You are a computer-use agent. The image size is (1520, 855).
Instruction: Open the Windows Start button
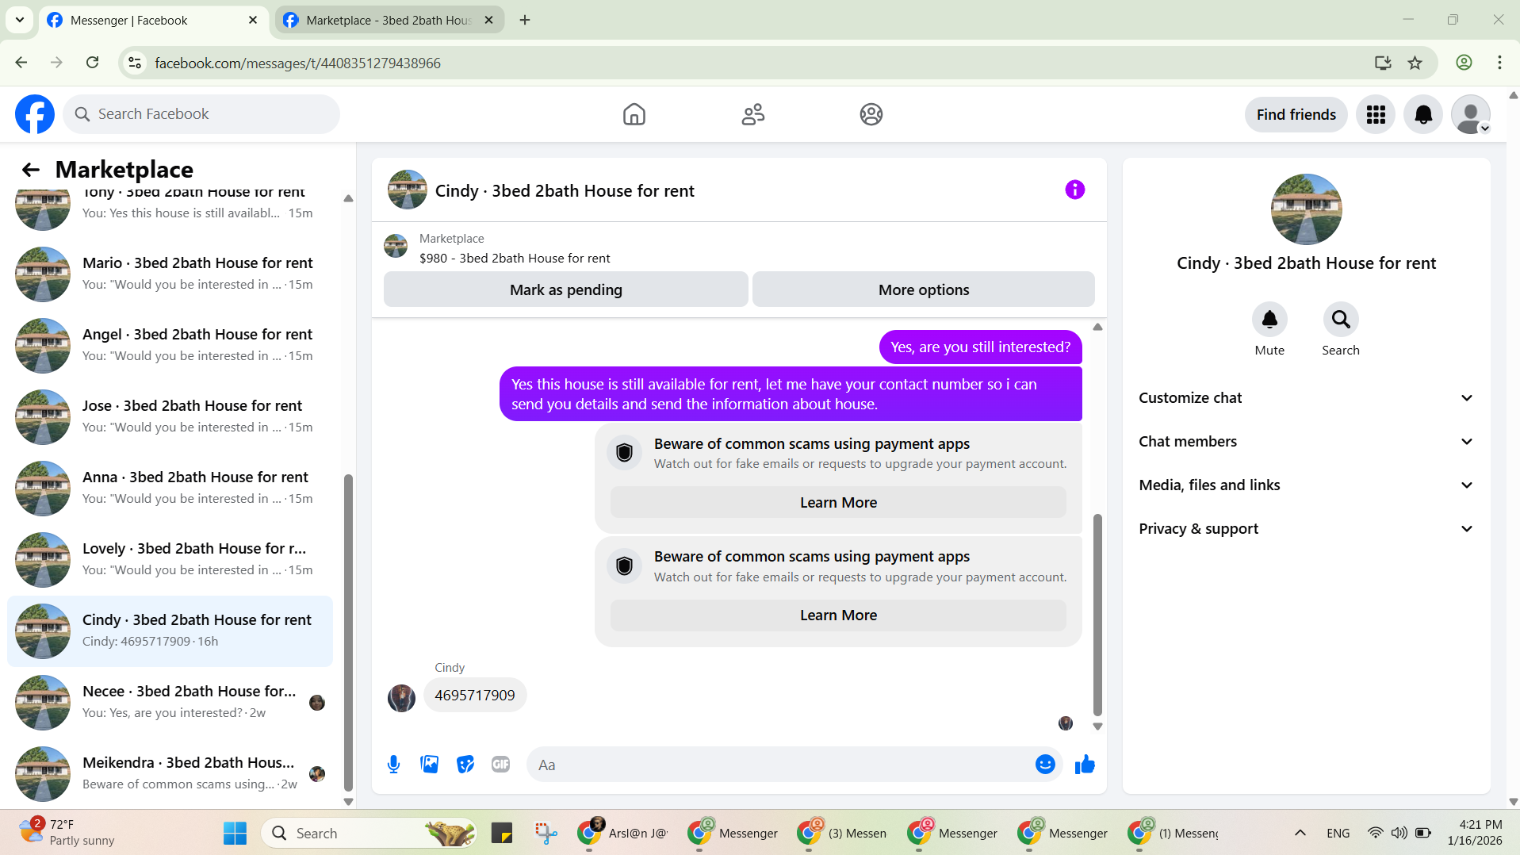235,834
